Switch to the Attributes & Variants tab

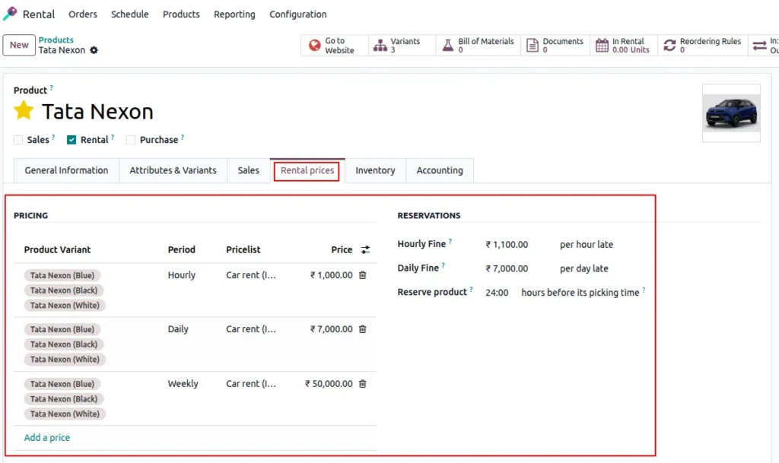173,170
